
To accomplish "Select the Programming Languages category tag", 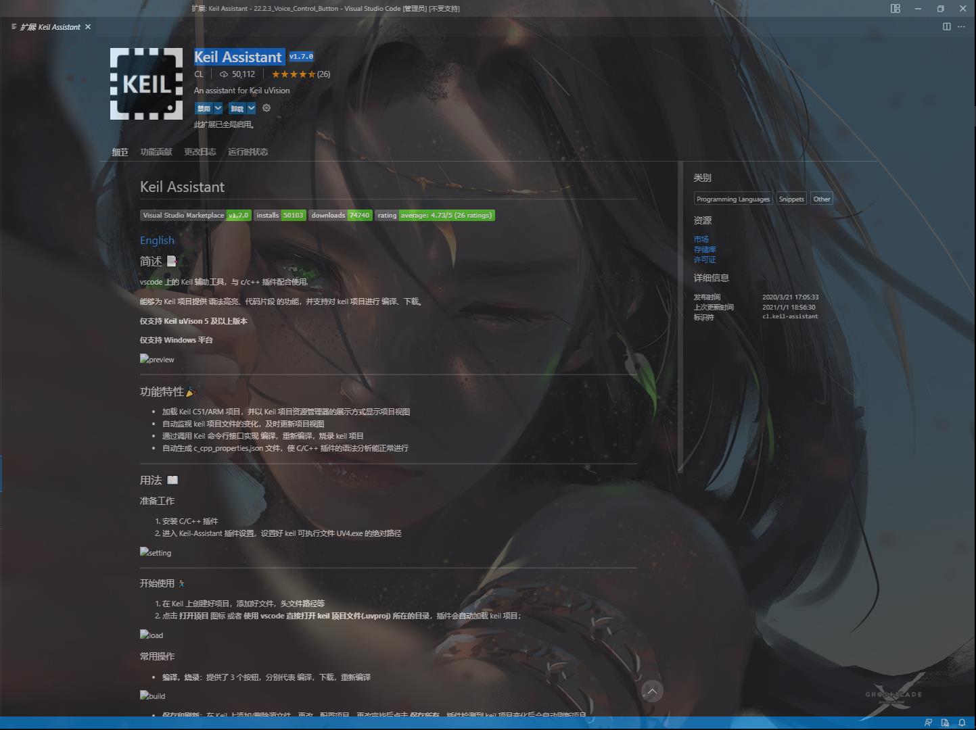I will click(733, 199).
